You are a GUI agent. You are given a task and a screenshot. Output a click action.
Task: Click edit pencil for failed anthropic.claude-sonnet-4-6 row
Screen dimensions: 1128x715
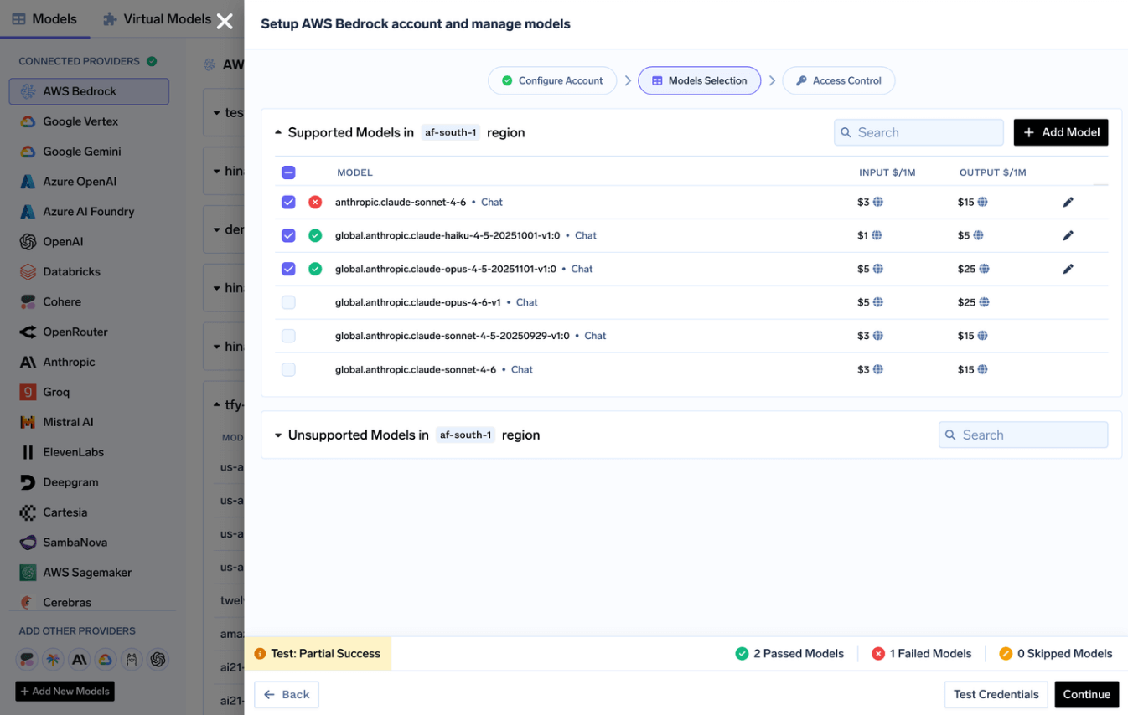tap(1068, 202)
